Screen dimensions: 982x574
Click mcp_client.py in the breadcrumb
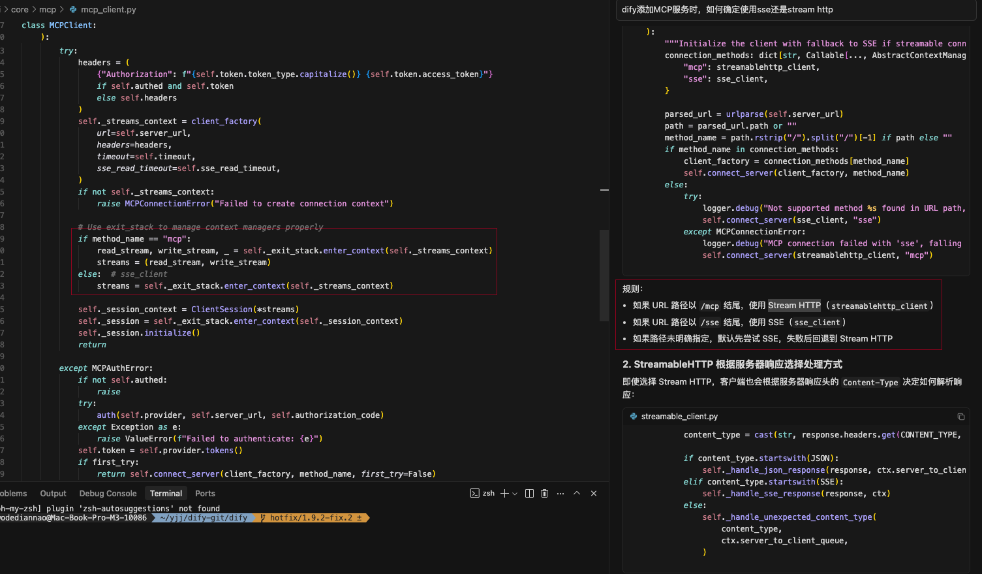(x=108, y=10)
